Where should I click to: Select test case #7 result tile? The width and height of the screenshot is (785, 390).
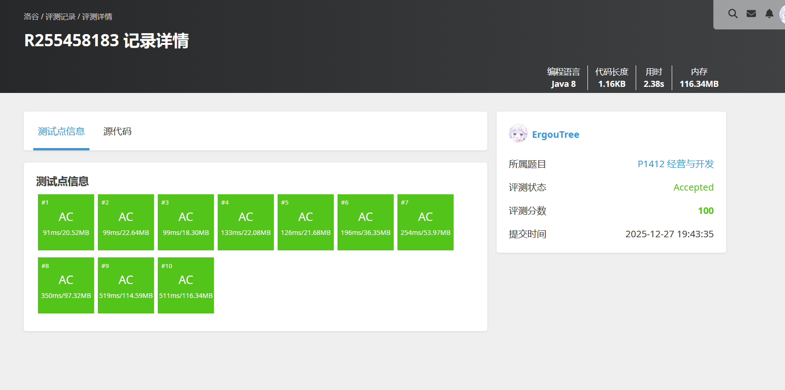tap(426, 222)
